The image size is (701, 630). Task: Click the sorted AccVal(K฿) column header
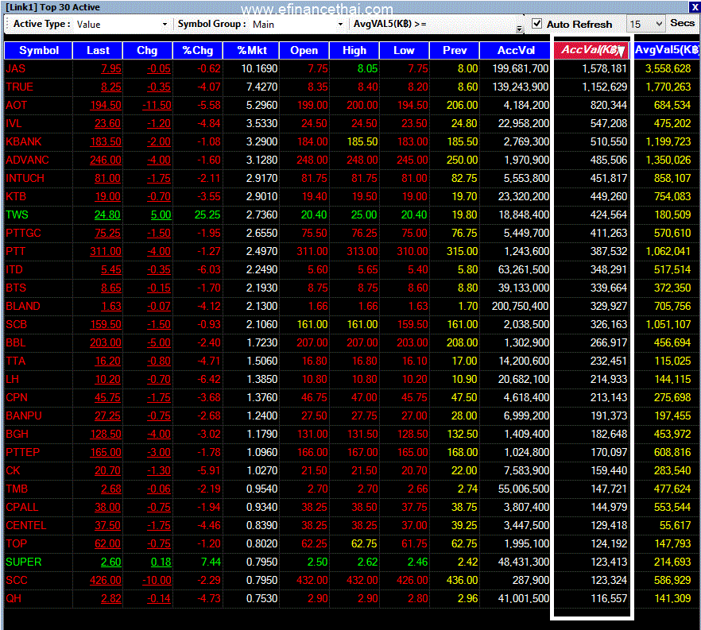click(591, 50)
